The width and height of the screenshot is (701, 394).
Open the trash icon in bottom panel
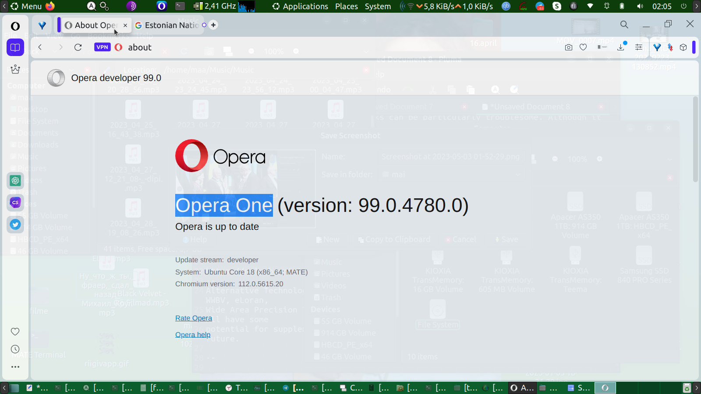point(687,388)
